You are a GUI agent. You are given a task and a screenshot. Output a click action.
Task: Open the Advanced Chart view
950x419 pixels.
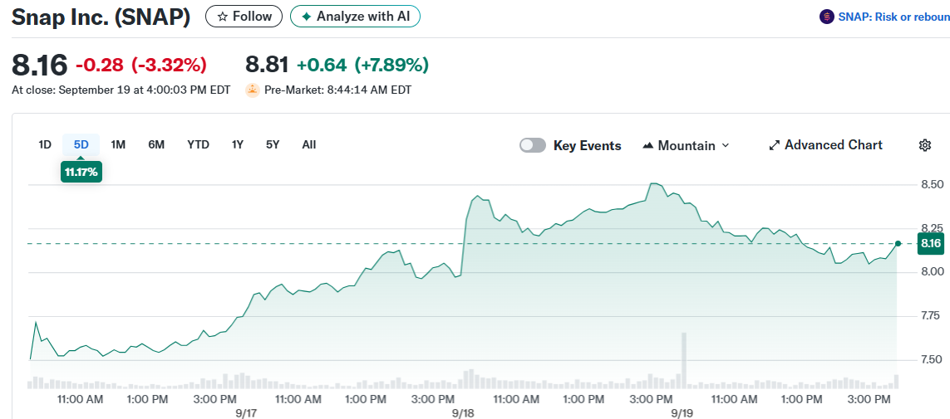click(826, 145)
